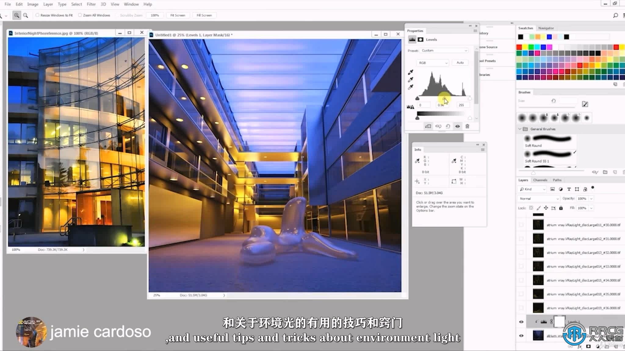Show the discLarge011 layer
Image resolution: width=625 pixels, height=351 pixels.
[521, 225]
